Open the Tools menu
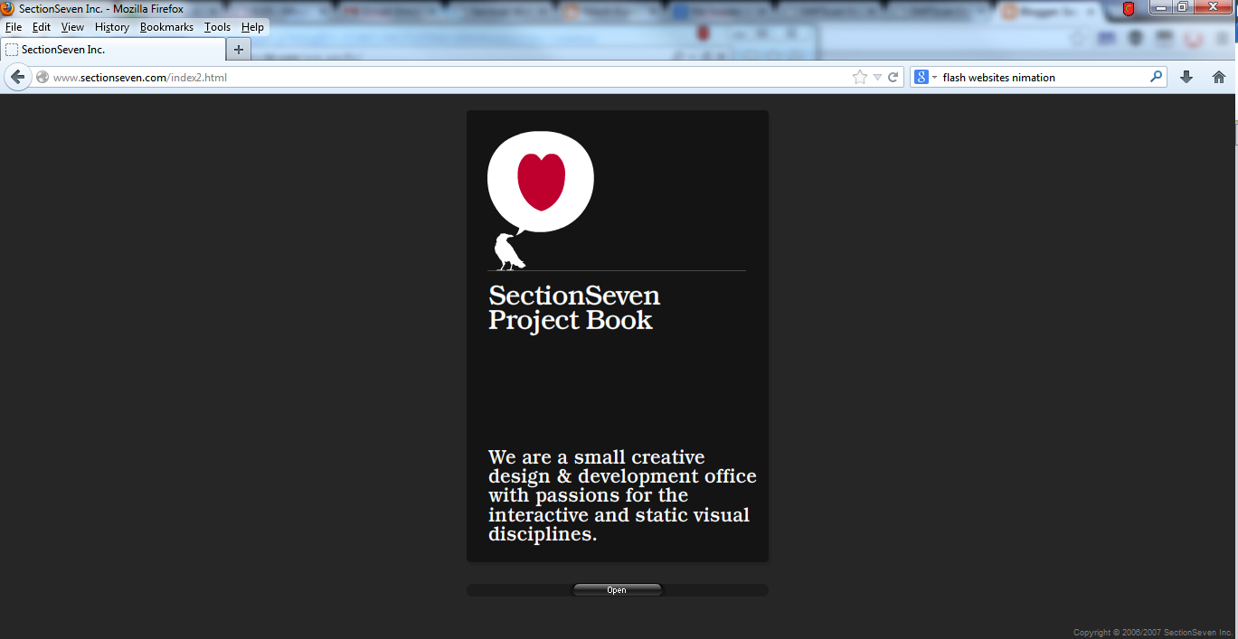The image size is (1238, 639). 217,27
